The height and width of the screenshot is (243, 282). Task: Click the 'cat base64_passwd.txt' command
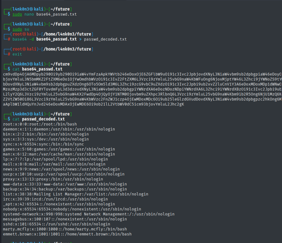(38, 69)
